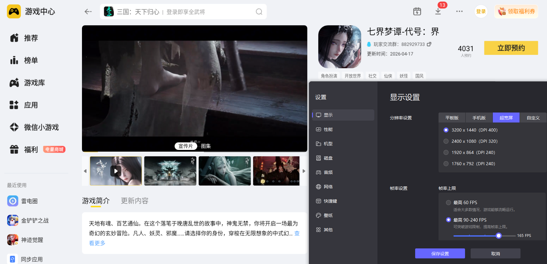Go back with the left arrow icon
Image resolution: width=547 pixels, height=264 pixels.
coord(88,12)
